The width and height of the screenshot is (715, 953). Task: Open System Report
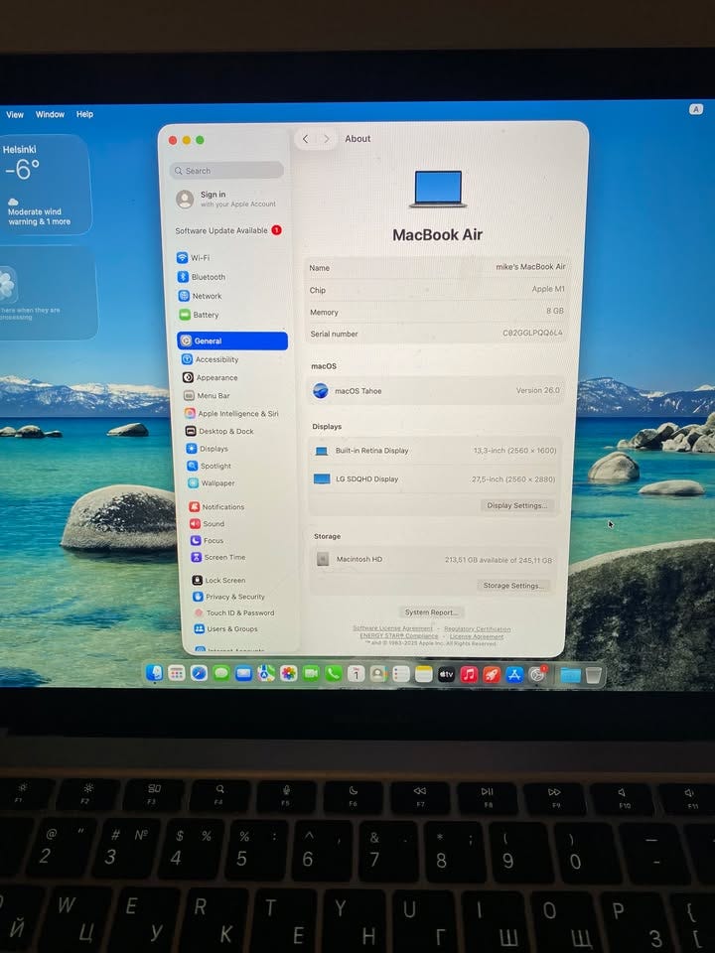[431, 613]
